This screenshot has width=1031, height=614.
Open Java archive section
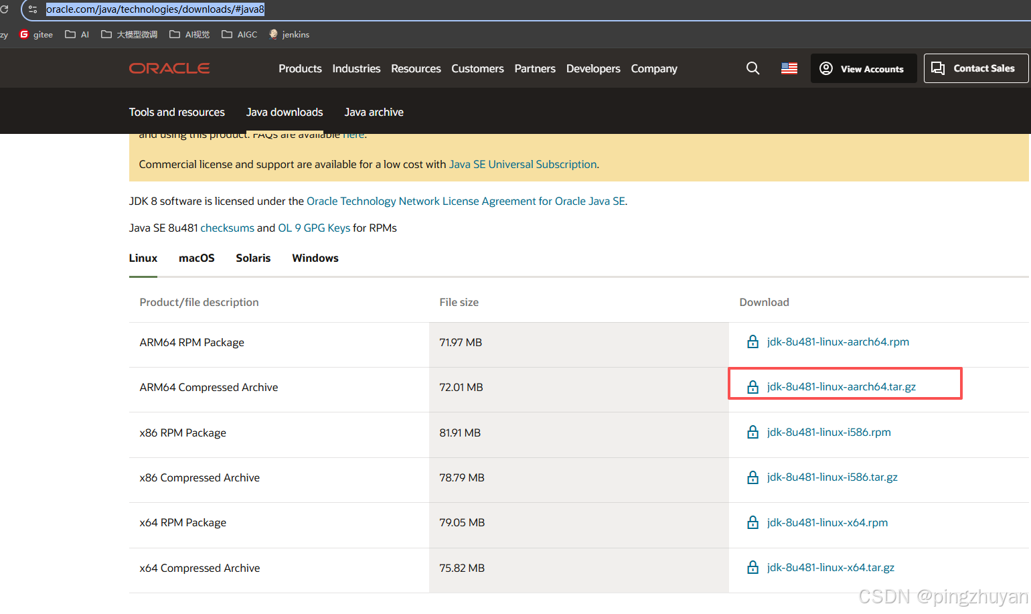[x=374, y=112]
